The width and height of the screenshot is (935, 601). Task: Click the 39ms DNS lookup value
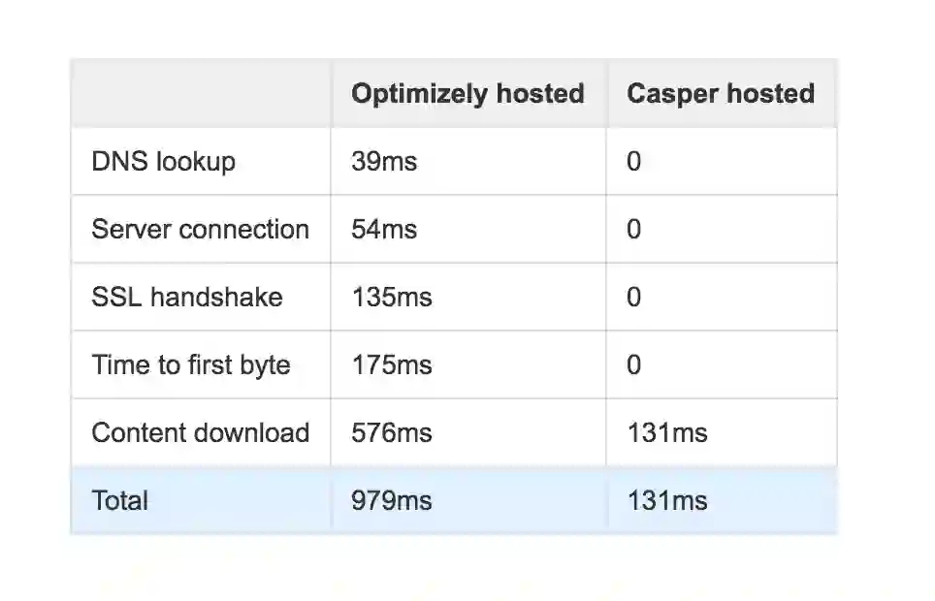[x=384, y=162]
